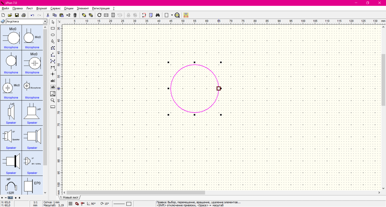Select the HP >32R headphone component

tap(11, 185)
